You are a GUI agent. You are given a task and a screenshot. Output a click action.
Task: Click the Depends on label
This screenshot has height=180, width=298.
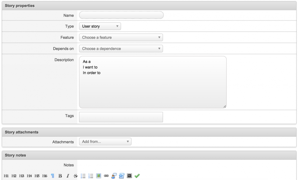coord(63,49)
